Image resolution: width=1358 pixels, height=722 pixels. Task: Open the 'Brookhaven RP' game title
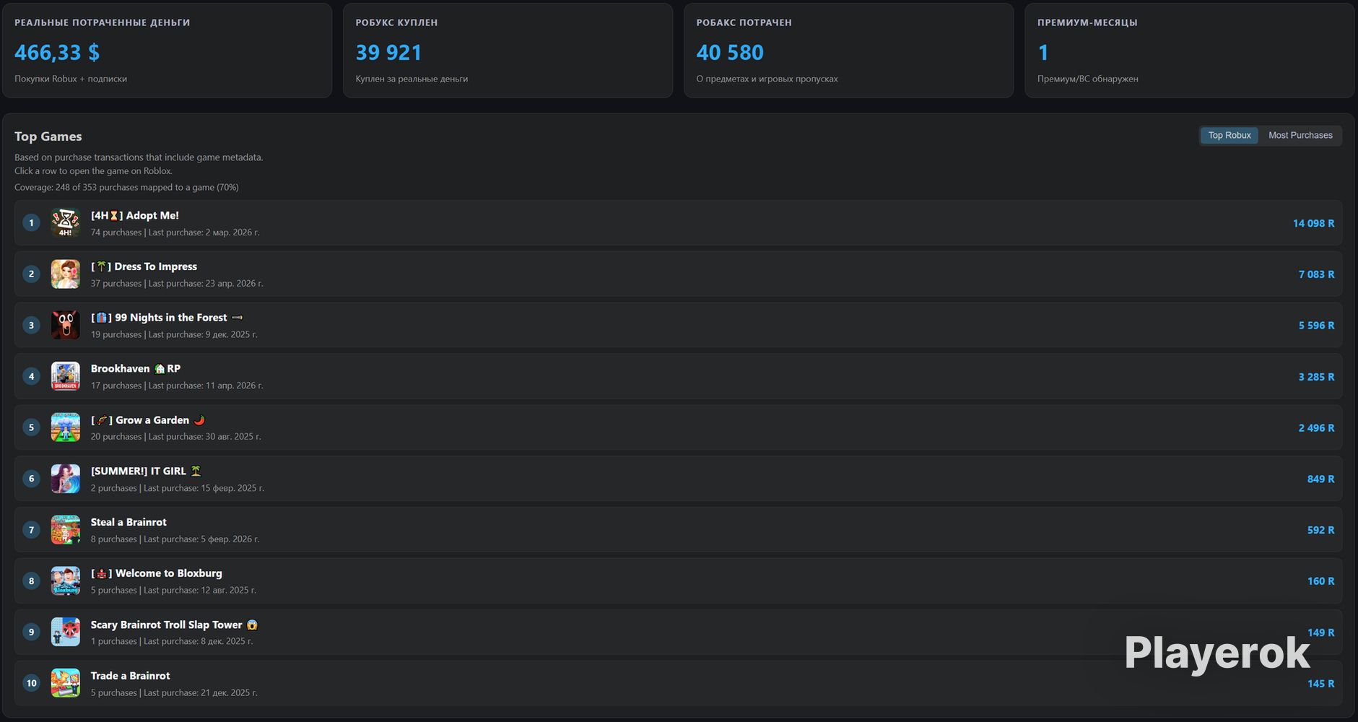[136, 368]
